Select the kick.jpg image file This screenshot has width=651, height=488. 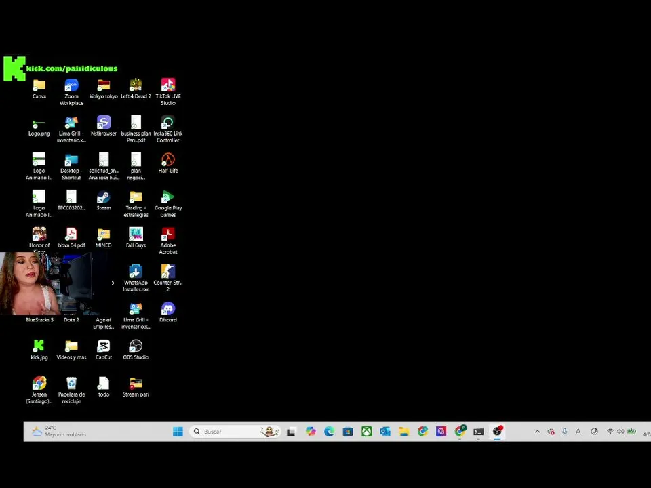39,346
